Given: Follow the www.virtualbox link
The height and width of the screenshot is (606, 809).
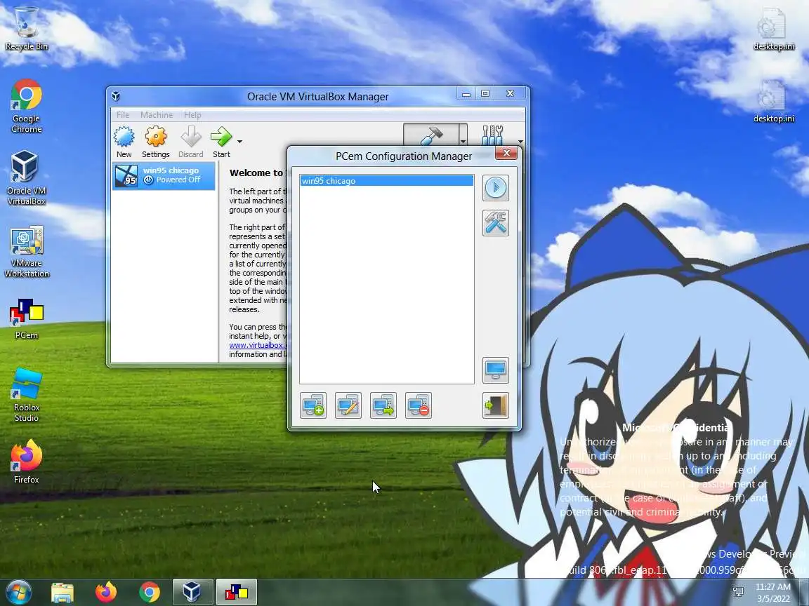Looking at the screenshot, I should coord(257,345).
